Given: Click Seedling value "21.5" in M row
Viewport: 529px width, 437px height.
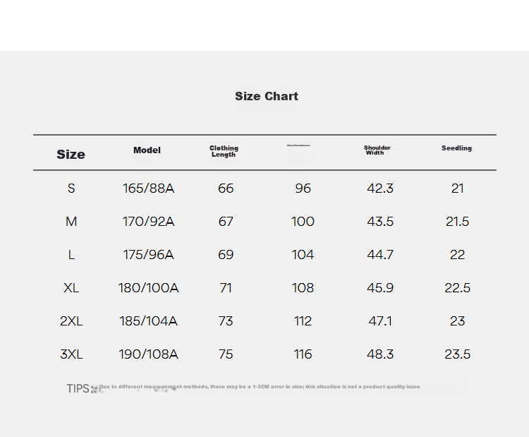Looking at the screenshot, I should [x=458, y=222].
